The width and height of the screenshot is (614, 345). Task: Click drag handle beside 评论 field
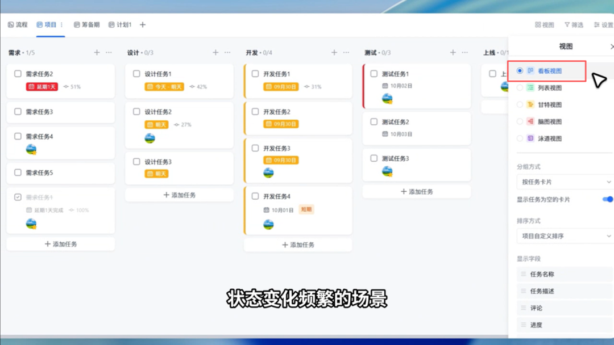pyautogui.click(x=523, y=308)
